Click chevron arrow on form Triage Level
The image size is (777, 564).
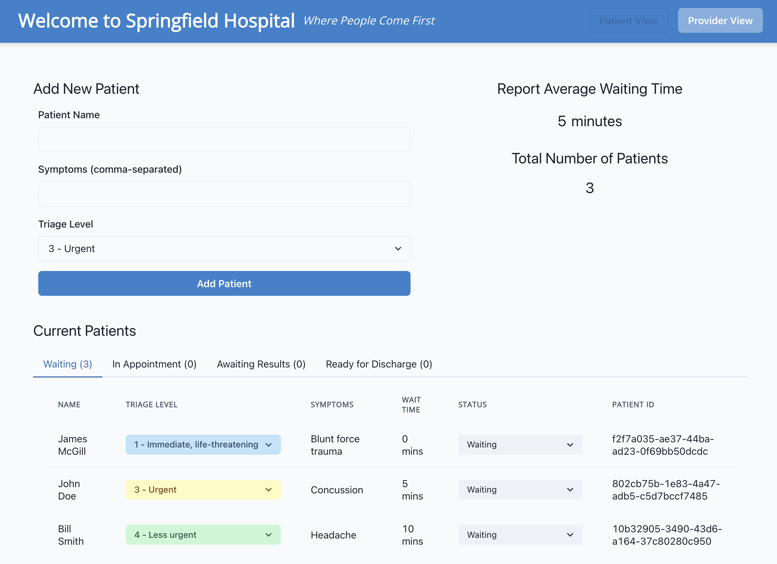pos(398,249)
